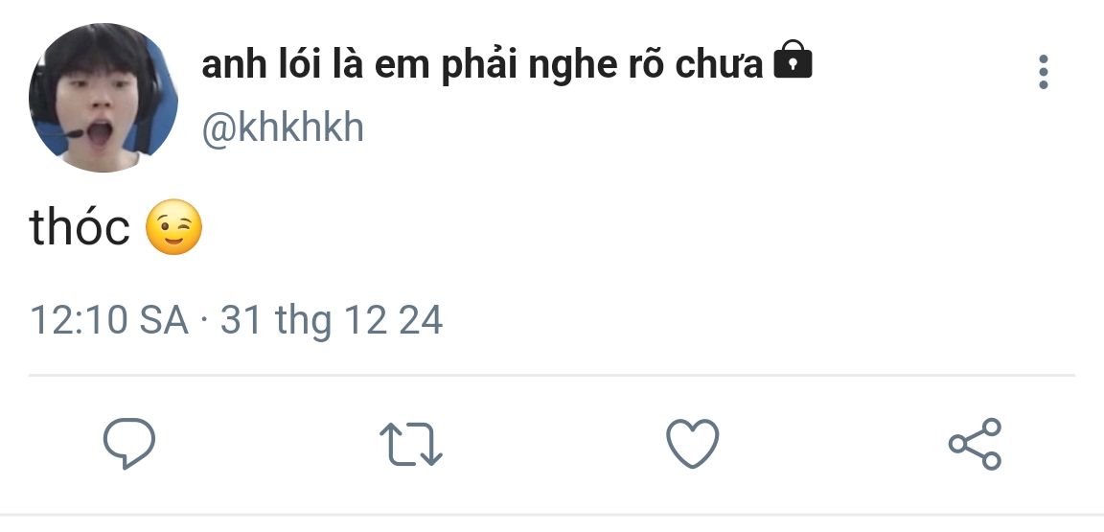The width and height of the screenshot is (1104, 532).
Task: Click the winking face emoji
Action: pos(173,228)
